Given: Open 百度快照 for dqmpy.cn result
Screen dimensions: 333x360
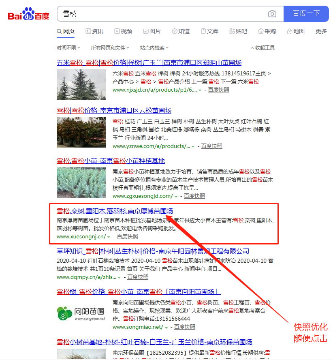Looking at the screenshot, I should click(x=138, y=277).
